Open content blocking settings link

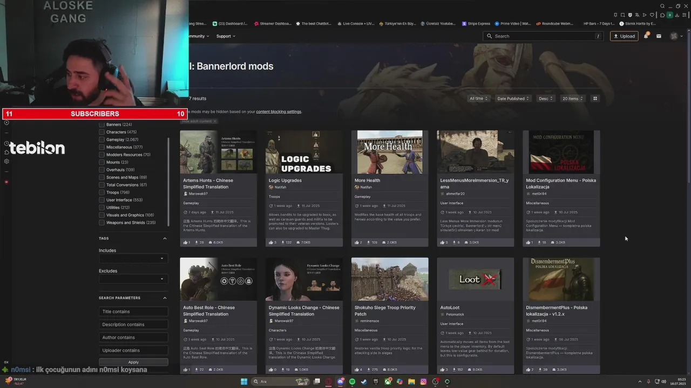pos(279,112)
